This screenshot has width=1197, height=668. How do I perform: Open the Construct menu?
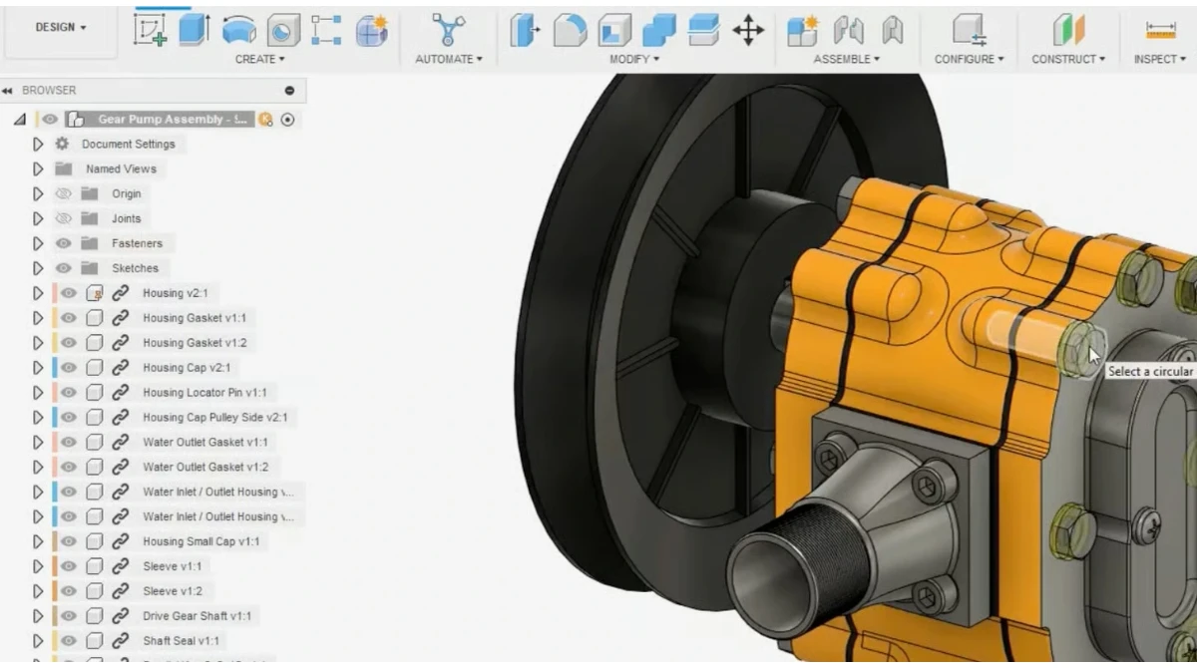(1068, 60)
